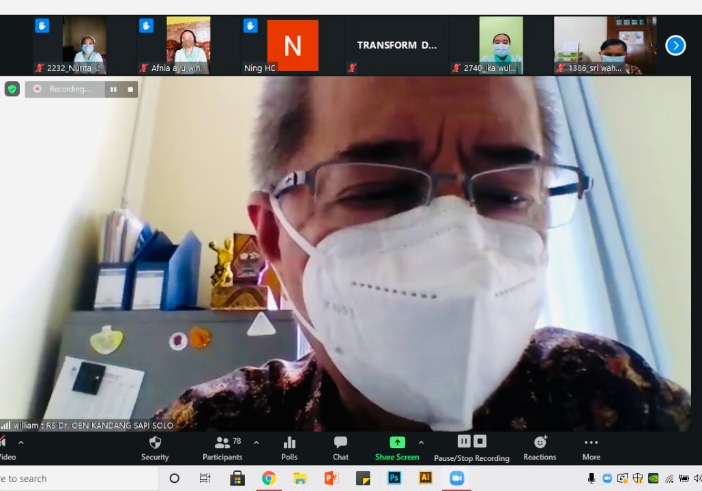Pause recording in the top recording indicator
702x491 pixels.
[113, 89]
